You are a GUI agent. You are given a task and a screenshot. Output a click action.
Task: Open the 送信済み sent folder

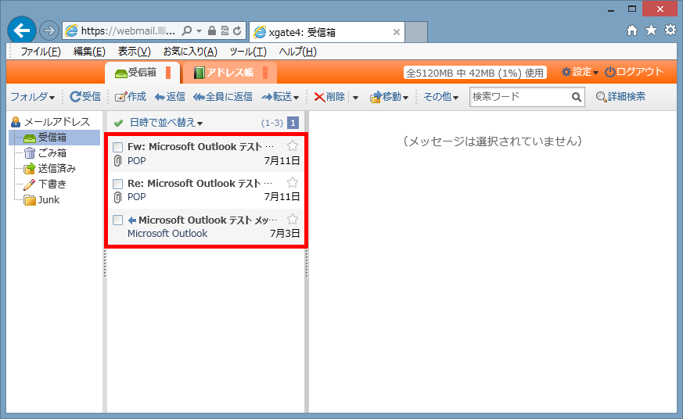[56, 169]
